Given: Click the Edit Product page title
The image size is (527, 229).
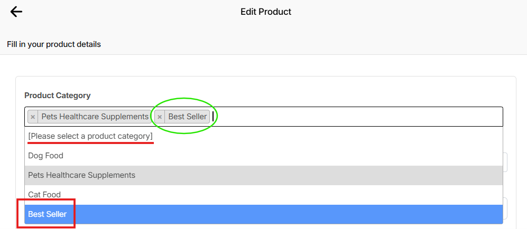Looking at the screenshot, I should [x=265, y=12].
